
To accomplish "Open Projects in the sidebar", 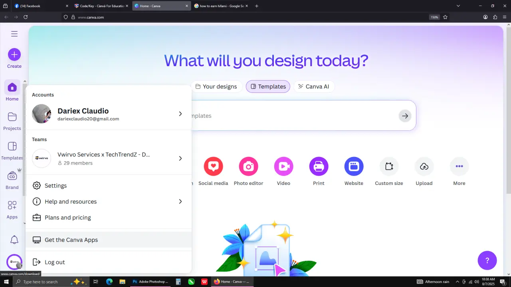I will pyautogui.click(x=12, y=121).
